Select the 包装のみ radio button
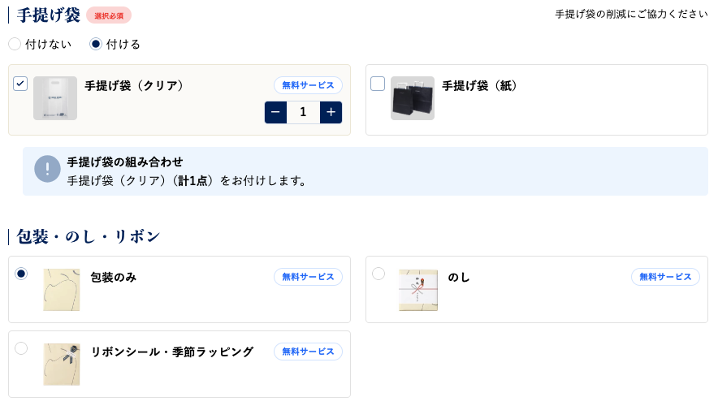The image size is (718, 410). click(21, 274)
